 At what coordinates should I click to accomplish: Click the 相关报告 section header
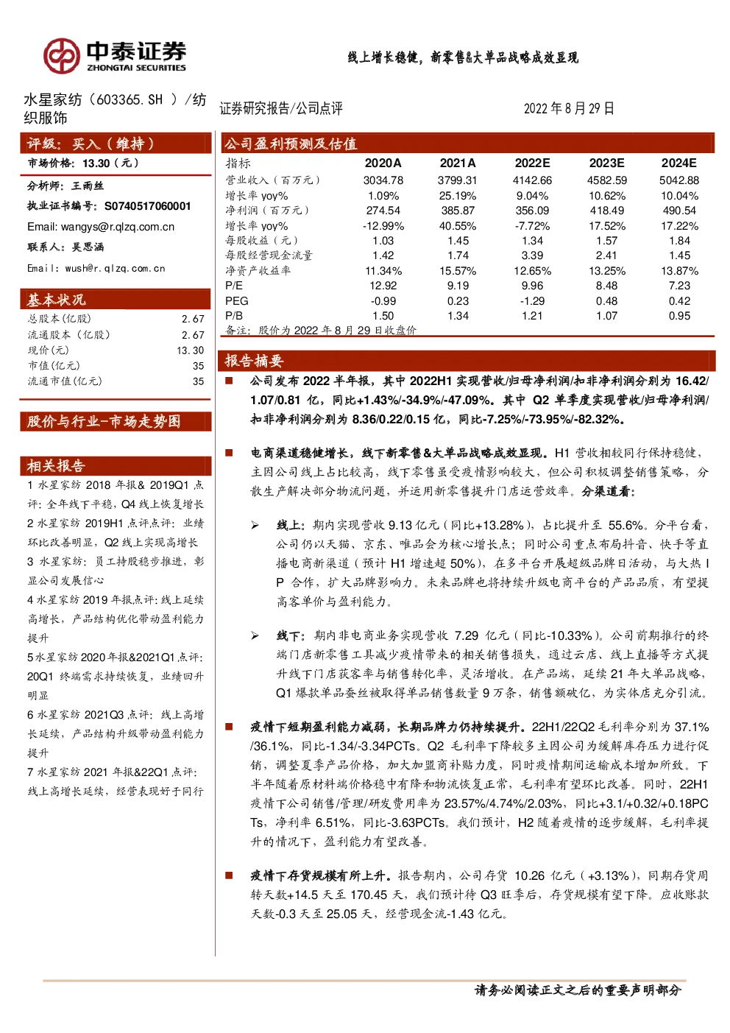(x=116, y=465)
